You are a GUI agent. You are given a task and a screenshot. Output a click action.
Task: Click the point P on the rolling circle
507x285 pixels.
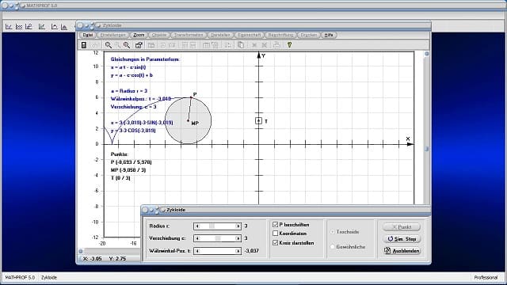click(x=191, y=97)
